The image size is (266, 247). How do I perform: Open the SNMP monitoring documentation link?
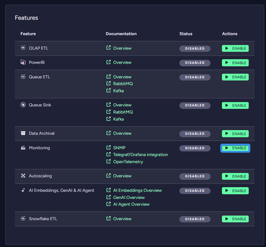tap(119, 148)
